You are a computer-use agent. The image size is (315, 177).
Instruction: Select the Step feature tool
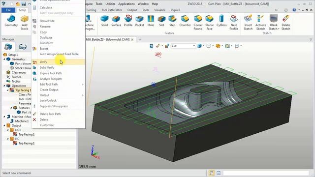pyautogui.click(x=172, y=21)
